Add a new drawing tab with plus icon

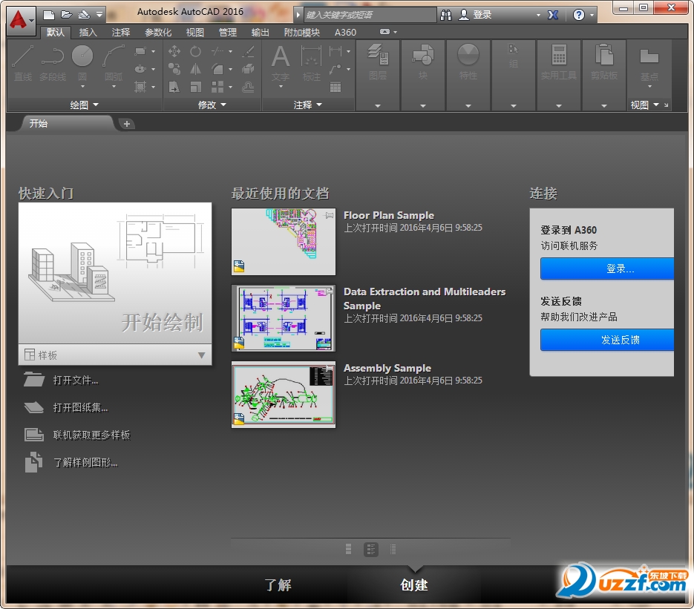[127, 124]
